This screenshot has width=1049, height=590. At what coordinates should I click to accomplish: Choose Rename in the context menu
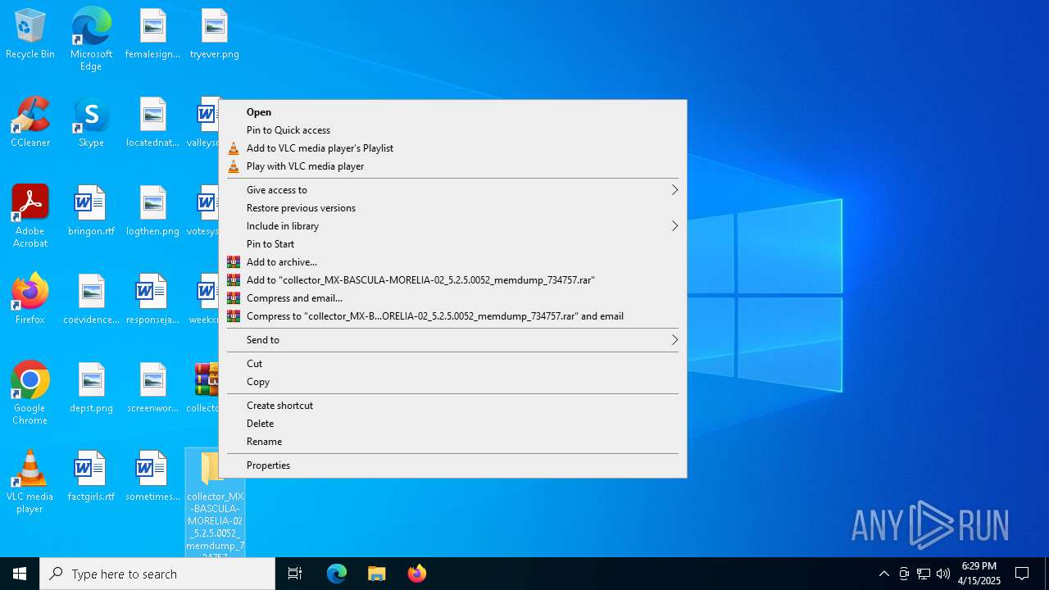452,442
